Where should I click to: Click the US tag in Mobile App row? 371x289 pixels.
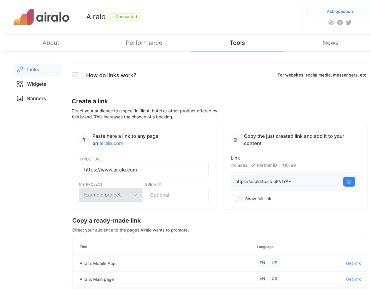tap(274, 263)
